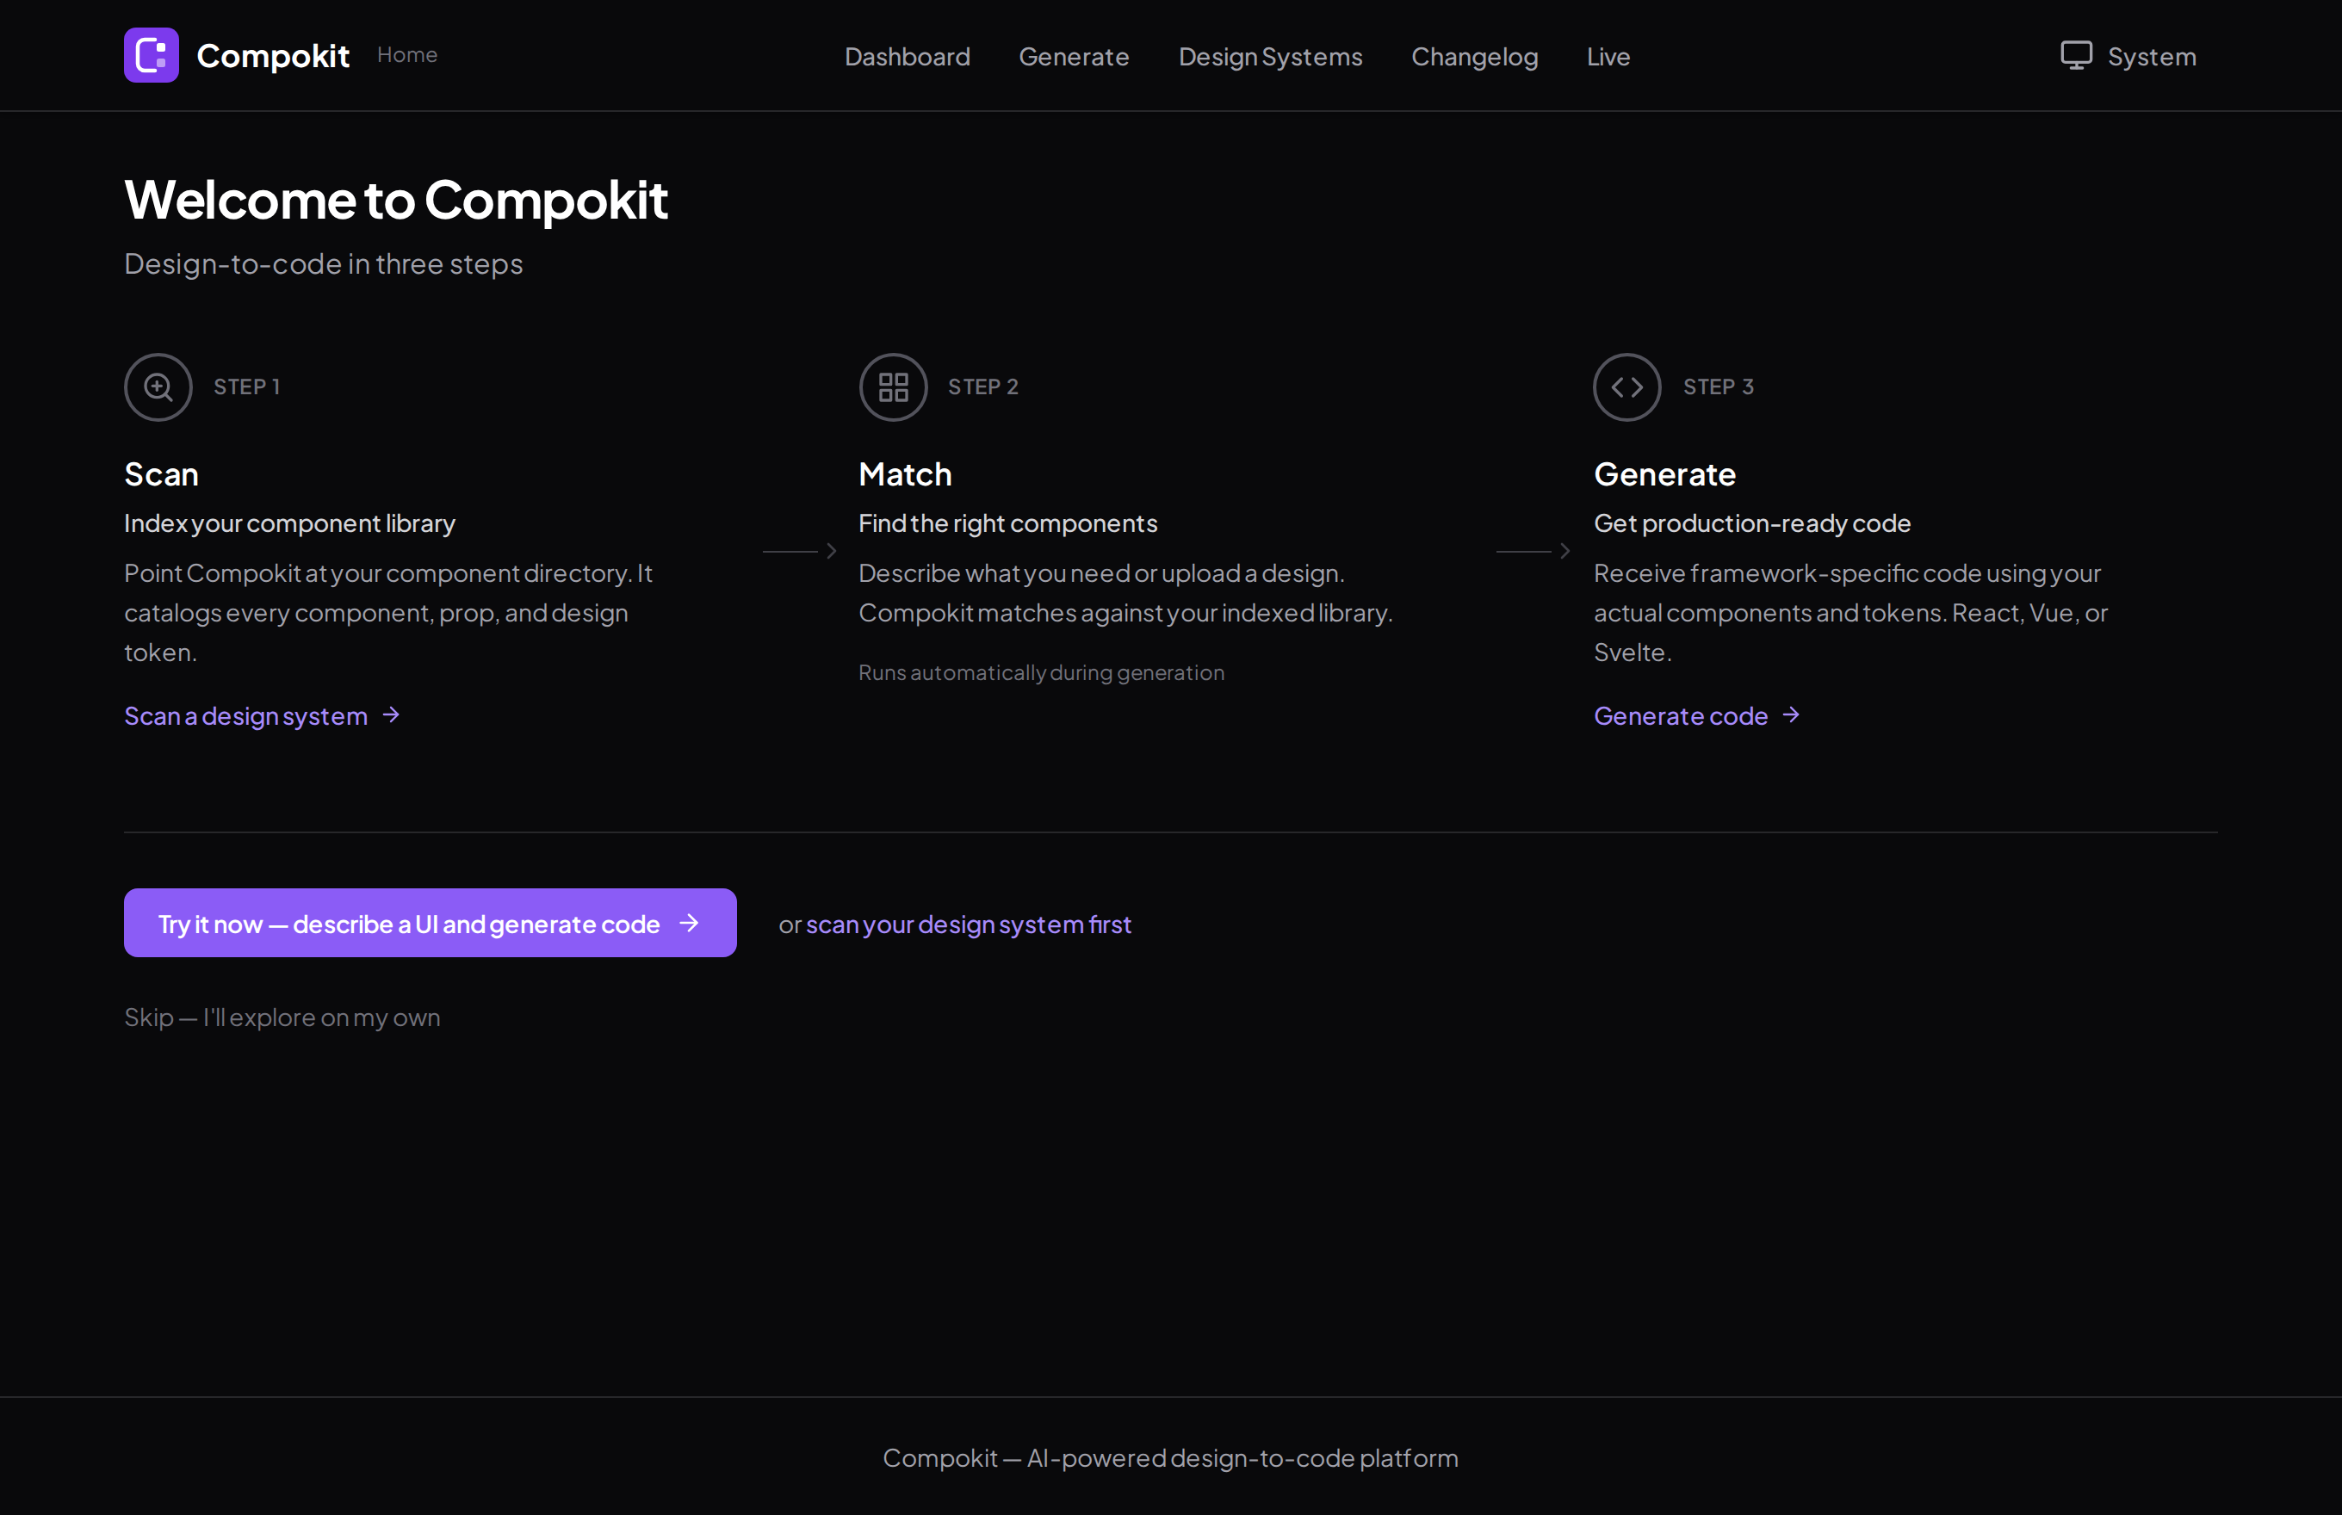Follow the Generate code link
The height and width of the screenshot is (1515, 2342).
click(1696, 715)
